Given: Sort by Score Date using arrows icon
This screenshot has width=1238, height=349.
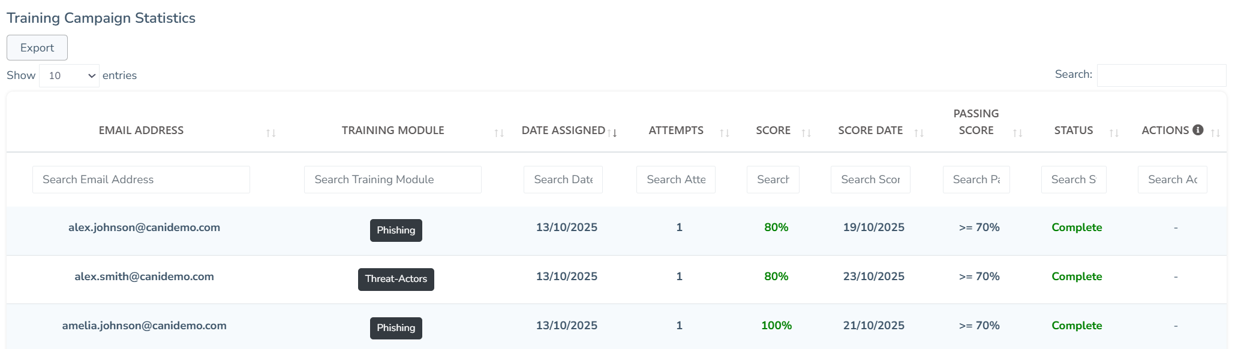Looking at the screenshot, I should click(x=918, y=133).
